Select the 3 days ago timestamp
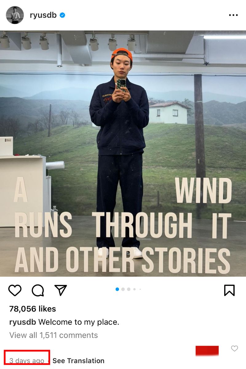Viewport: 246px width, 369px height. (27, 360)
